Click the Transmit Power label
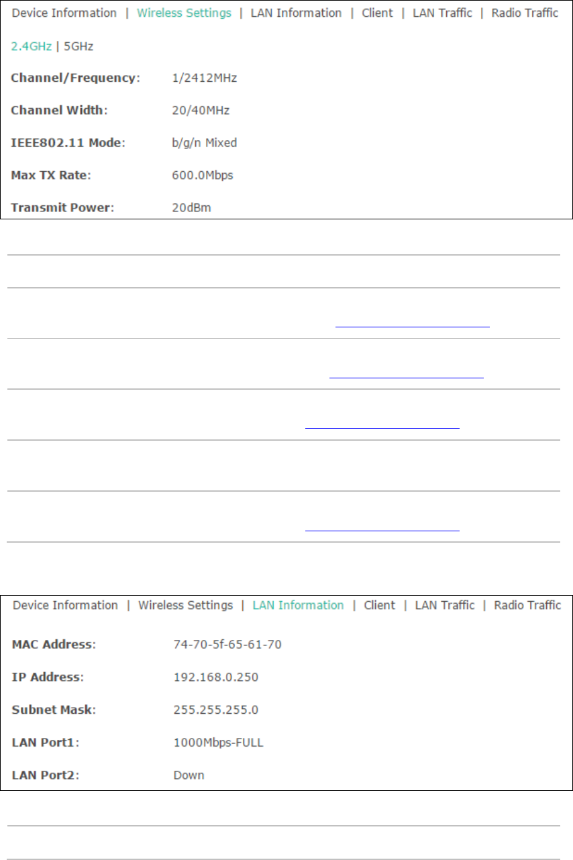 tap(62, 208)
